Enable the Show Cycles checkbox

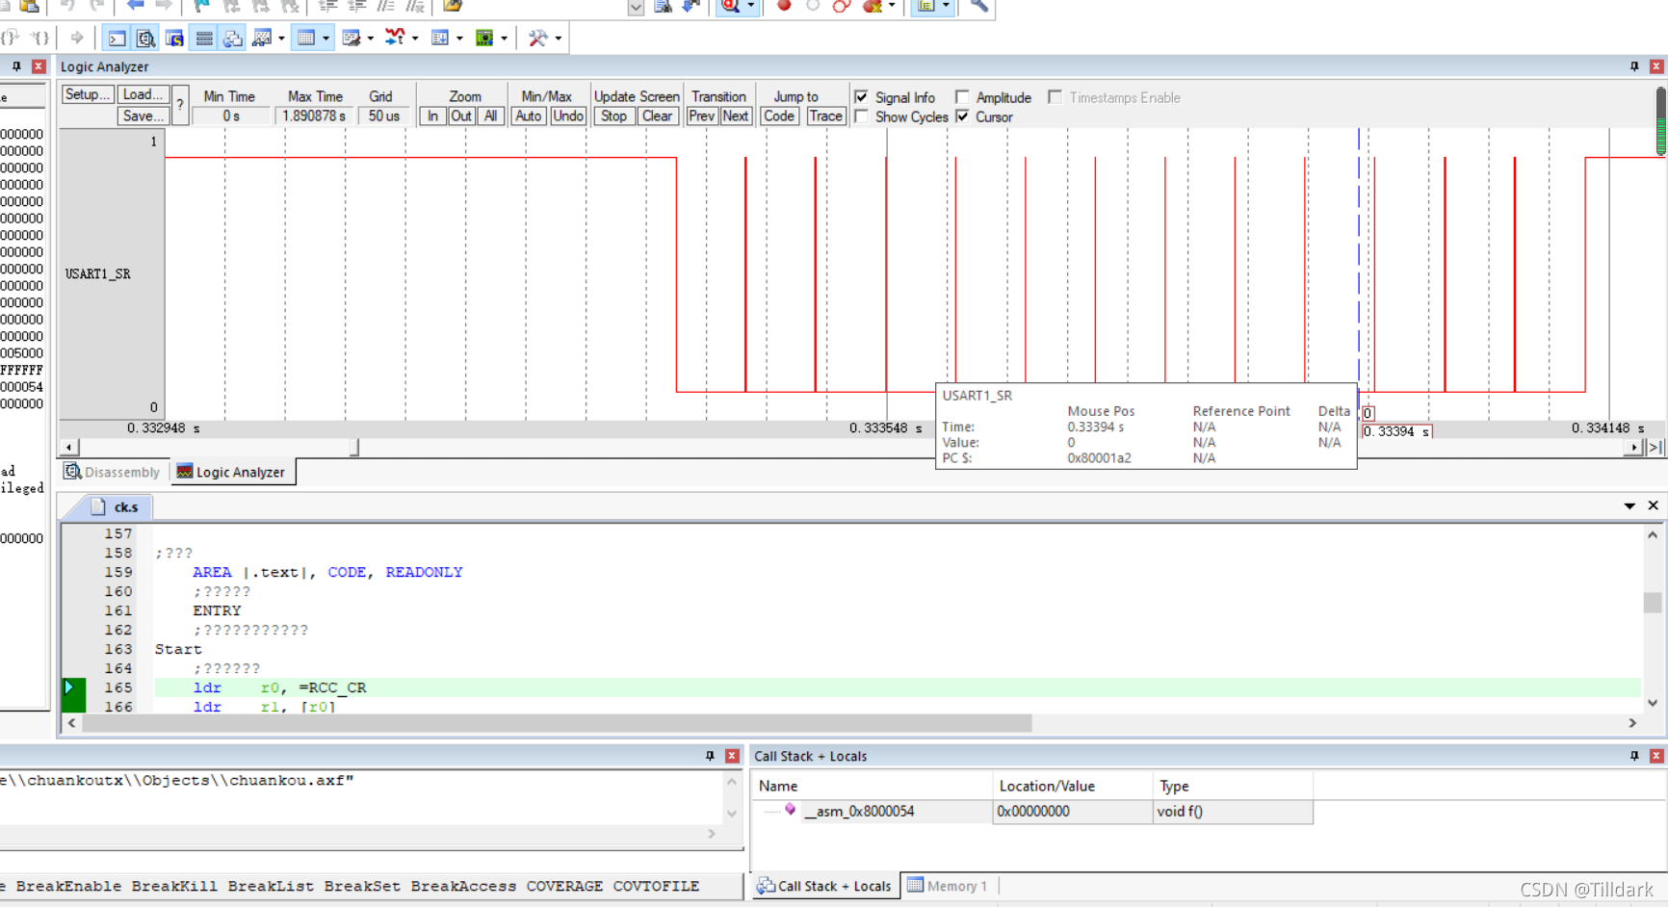(862, 117)
